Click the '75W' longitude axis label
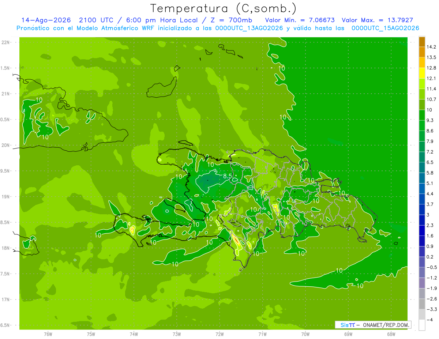Image resolution: width=439 pixels, height=339 pixels. coord(91,334)
